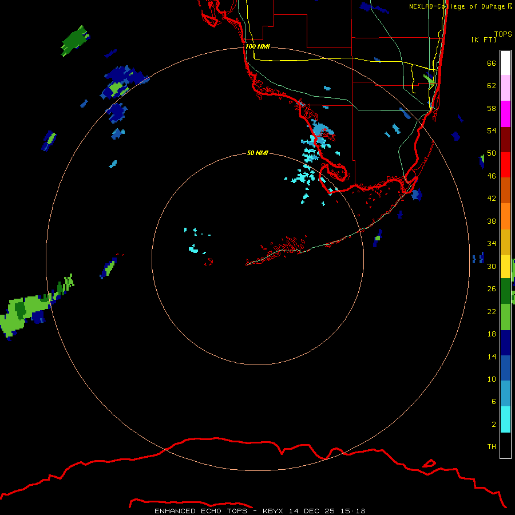Screen dimensions: 515x515
Task: Click the navy 22 kft legend swatch
Action: 505,343
